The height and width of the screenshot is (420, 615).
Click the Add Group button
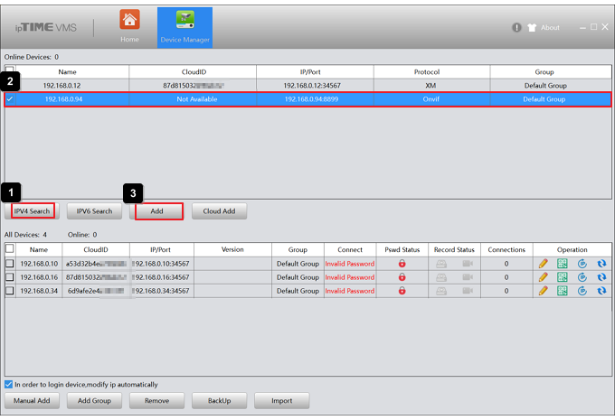(94, 401)
